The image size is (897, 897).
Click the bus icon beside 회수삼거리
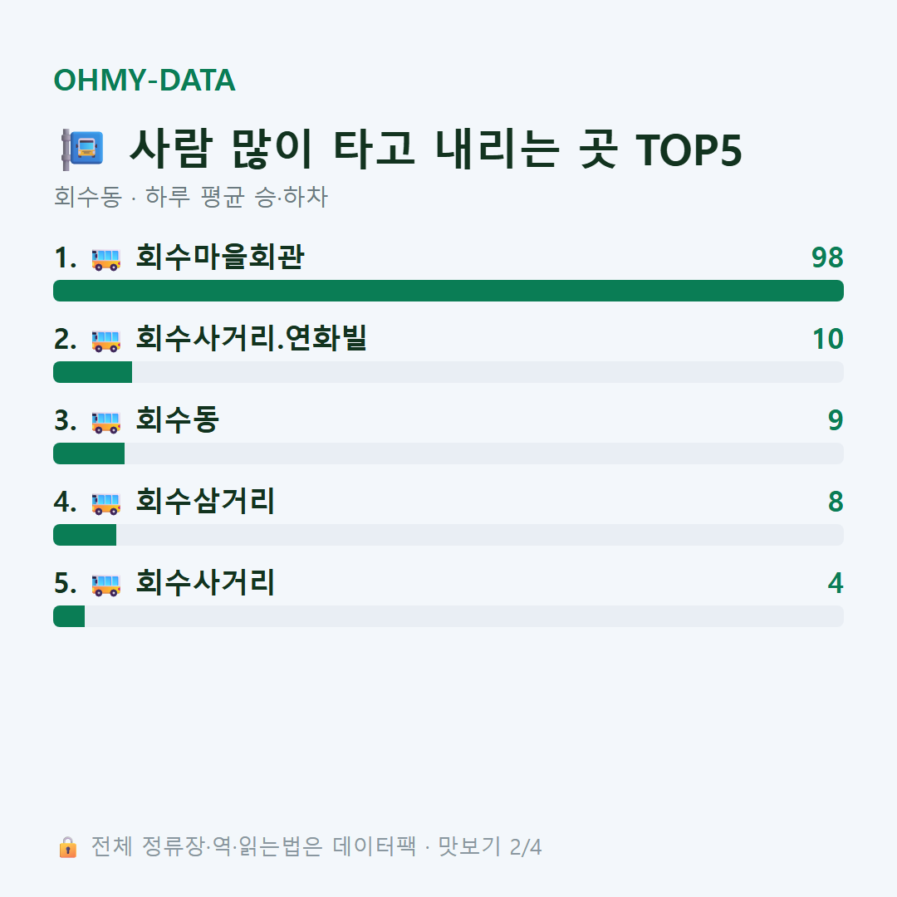click(x=106, y=502)
